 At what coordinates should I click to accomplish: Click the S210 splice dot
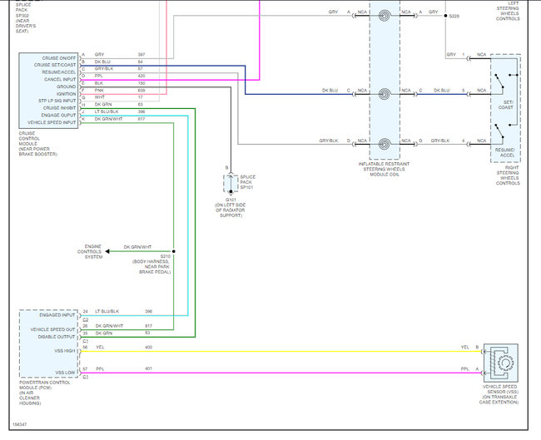click(174, 251)
